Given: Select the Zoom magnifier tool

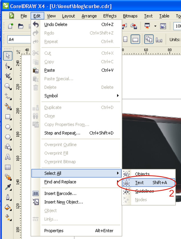Looking at the screenshot, I should (8, 86).
